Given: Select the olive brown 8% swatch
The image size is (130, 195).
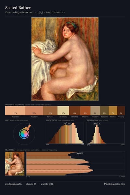Looking at the screenshot, I should coord(104,110).
